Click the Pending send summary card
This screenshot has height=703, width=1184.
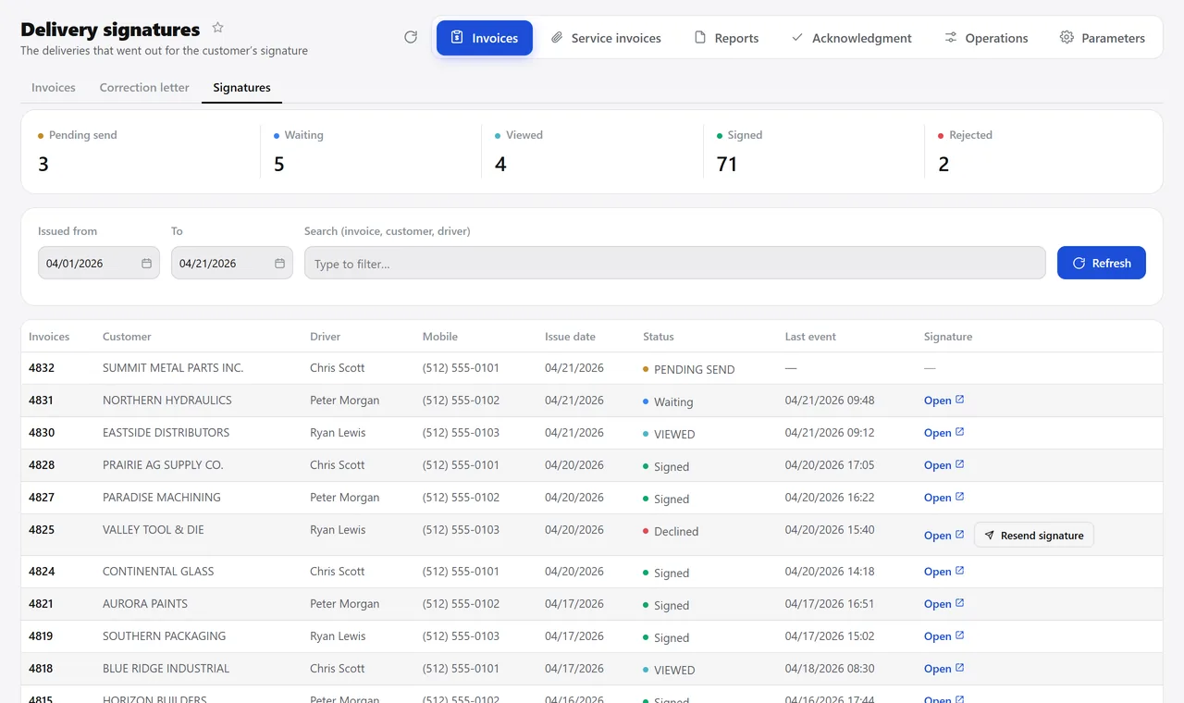coord(141,152)
